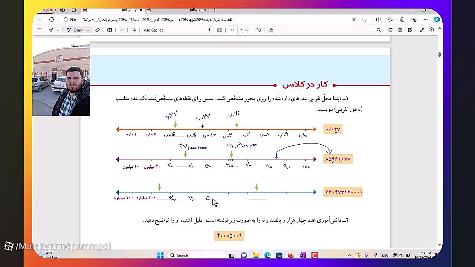The image size is (475, 267).
Task: Enter full screen PDF view
Action: [x=422, y=30]
